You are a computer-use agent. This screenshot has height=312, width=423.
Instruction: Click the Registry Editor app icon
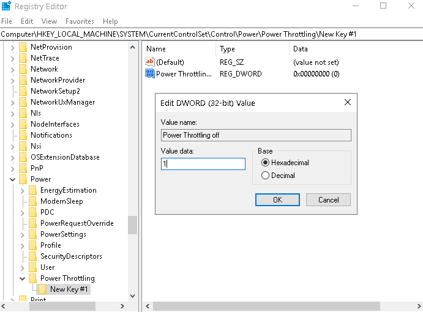(x=6, y=6)
